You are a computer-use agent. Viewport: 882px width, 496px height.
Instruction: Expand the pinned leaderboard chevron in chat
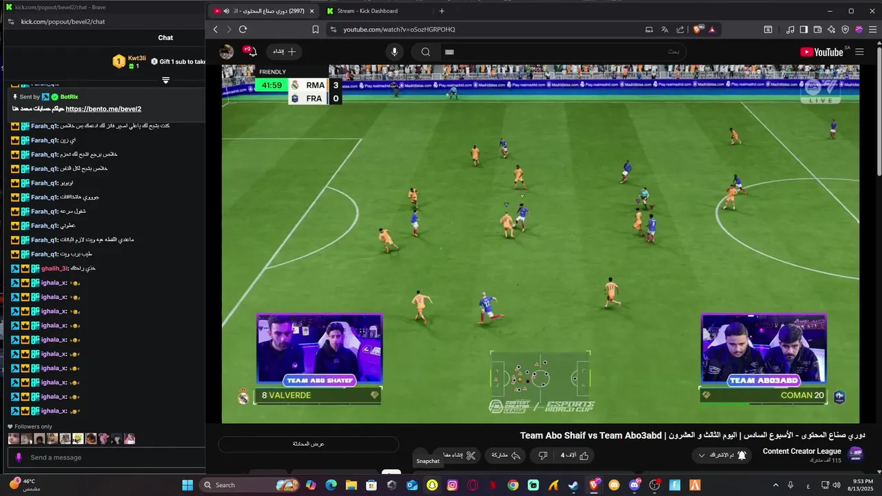(165, 80)
